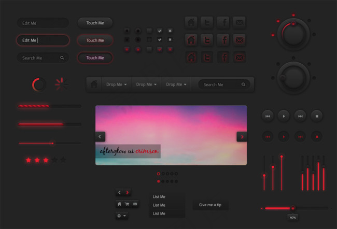
Task: Toggle the red checkmark checkbox in the bottom row
Action: pyautogui.click(x=160, y=49)
